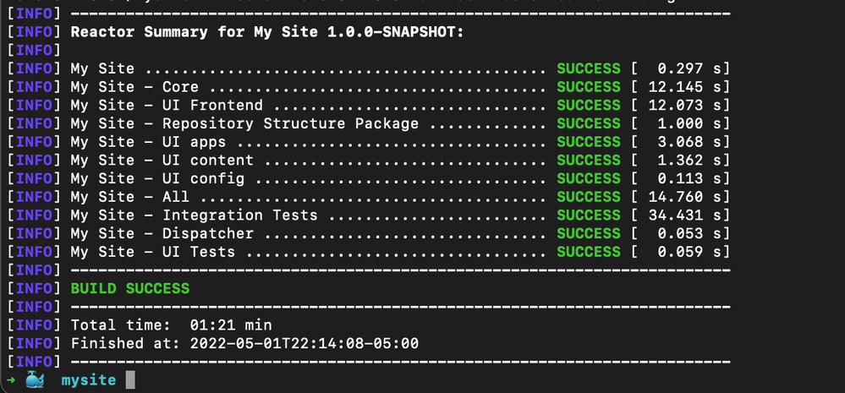Click the green arrow prompt symbol
845x393 pixels.
click(9, 380)
